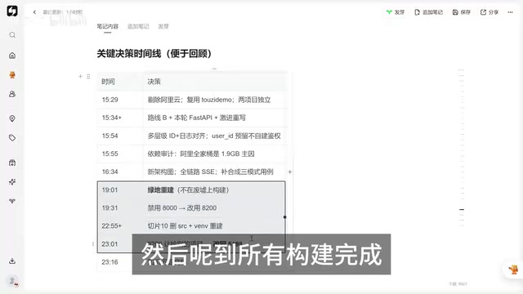
Task: Switch to the 笔记内容 tab
Action: (x=107, y=26)
